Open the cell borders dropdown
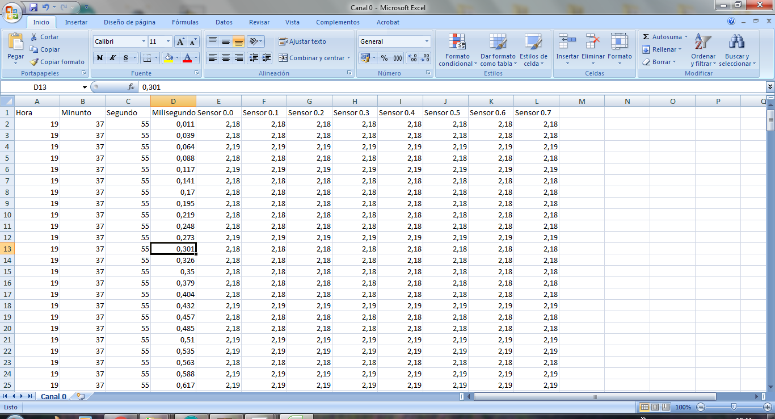Viewport: 775px width, 419px height. (156, 58)
